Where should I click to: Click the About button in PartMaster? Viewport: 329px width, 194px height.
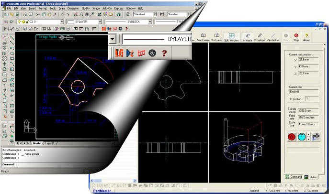click(x=306, y=37)
